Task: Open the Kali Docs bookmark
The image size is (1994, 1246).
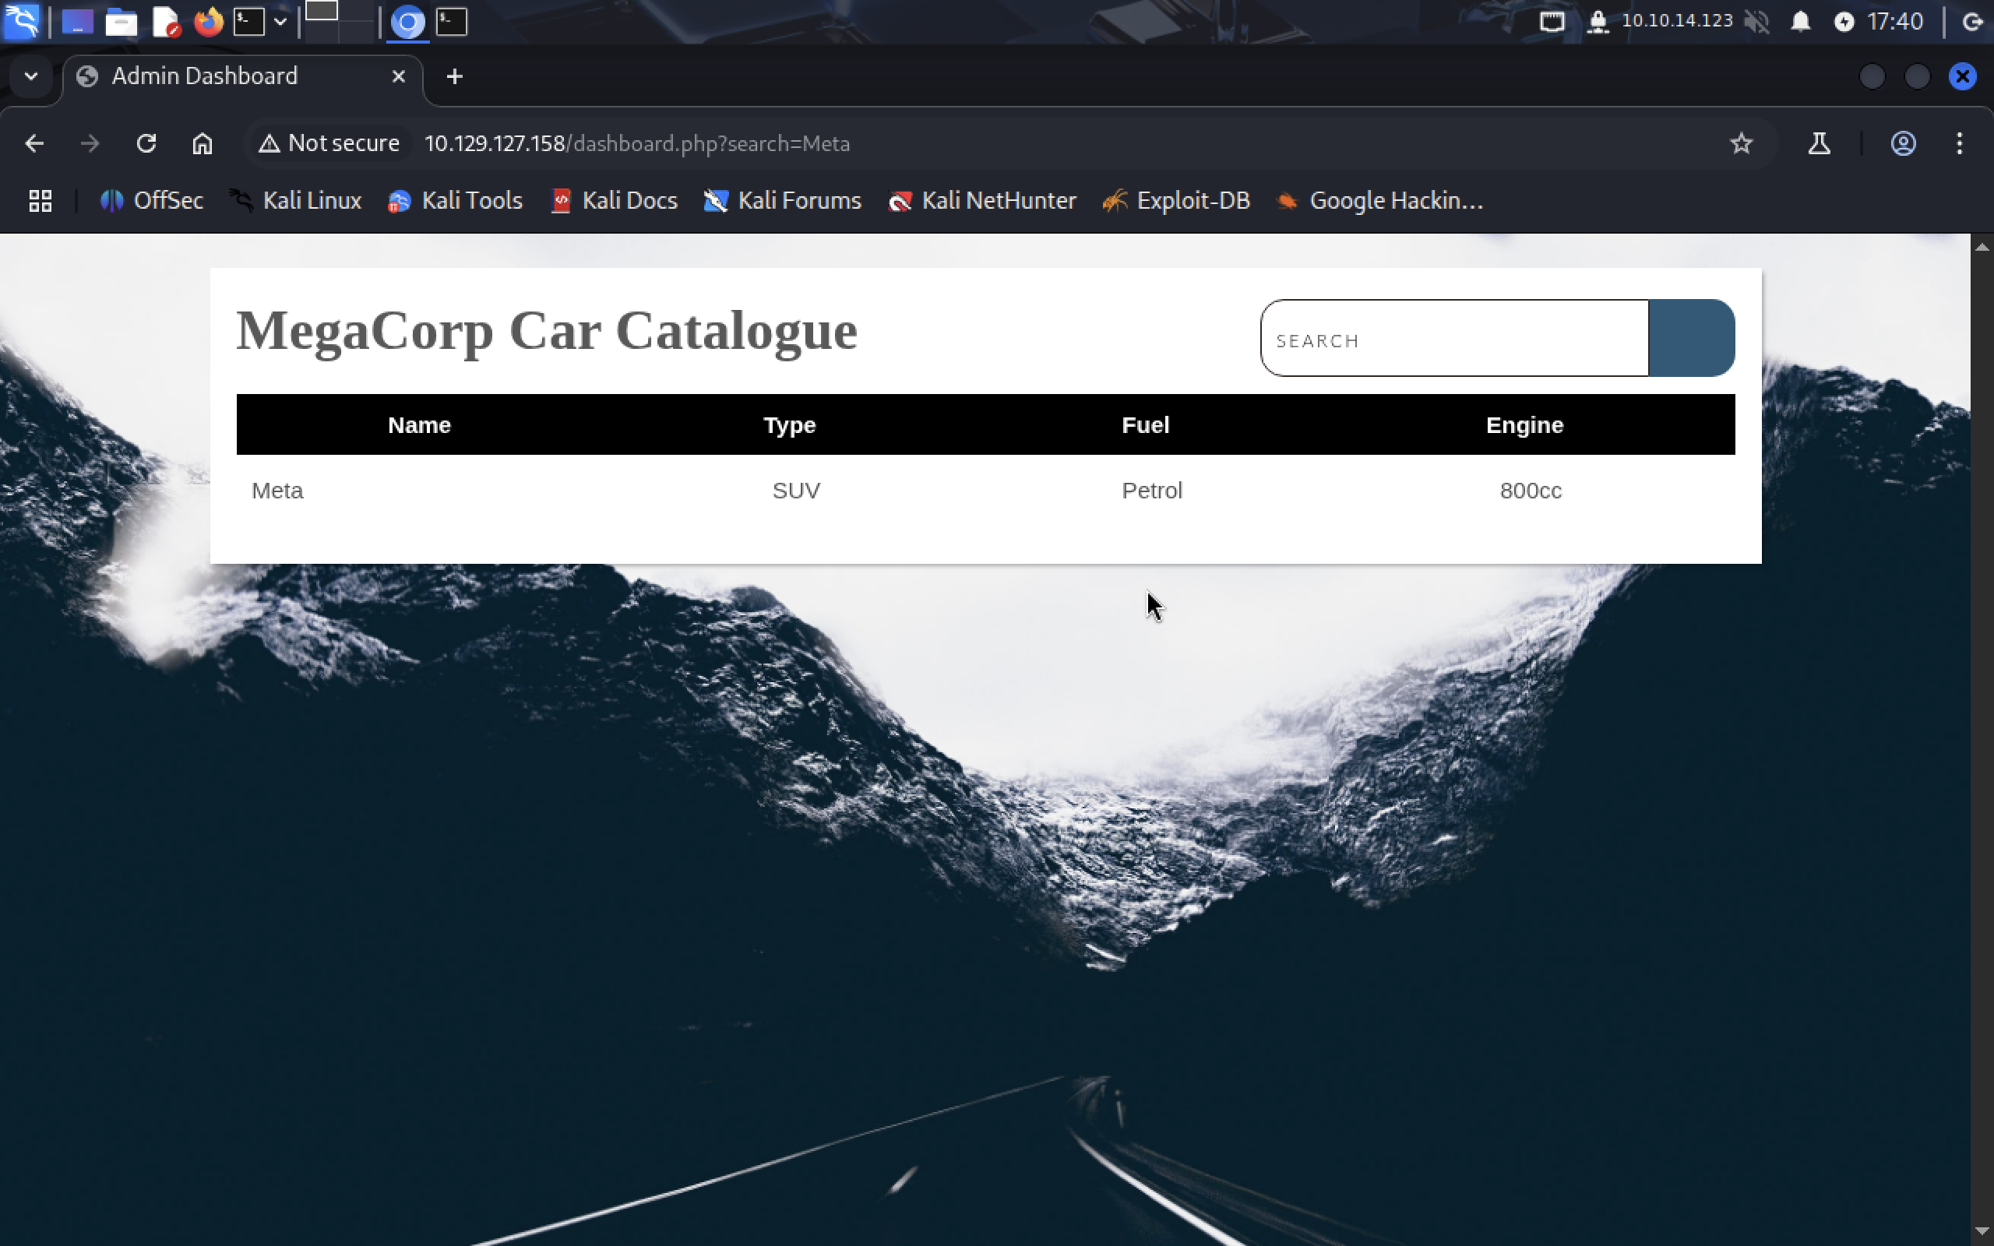Action: (x=614, y=201)
